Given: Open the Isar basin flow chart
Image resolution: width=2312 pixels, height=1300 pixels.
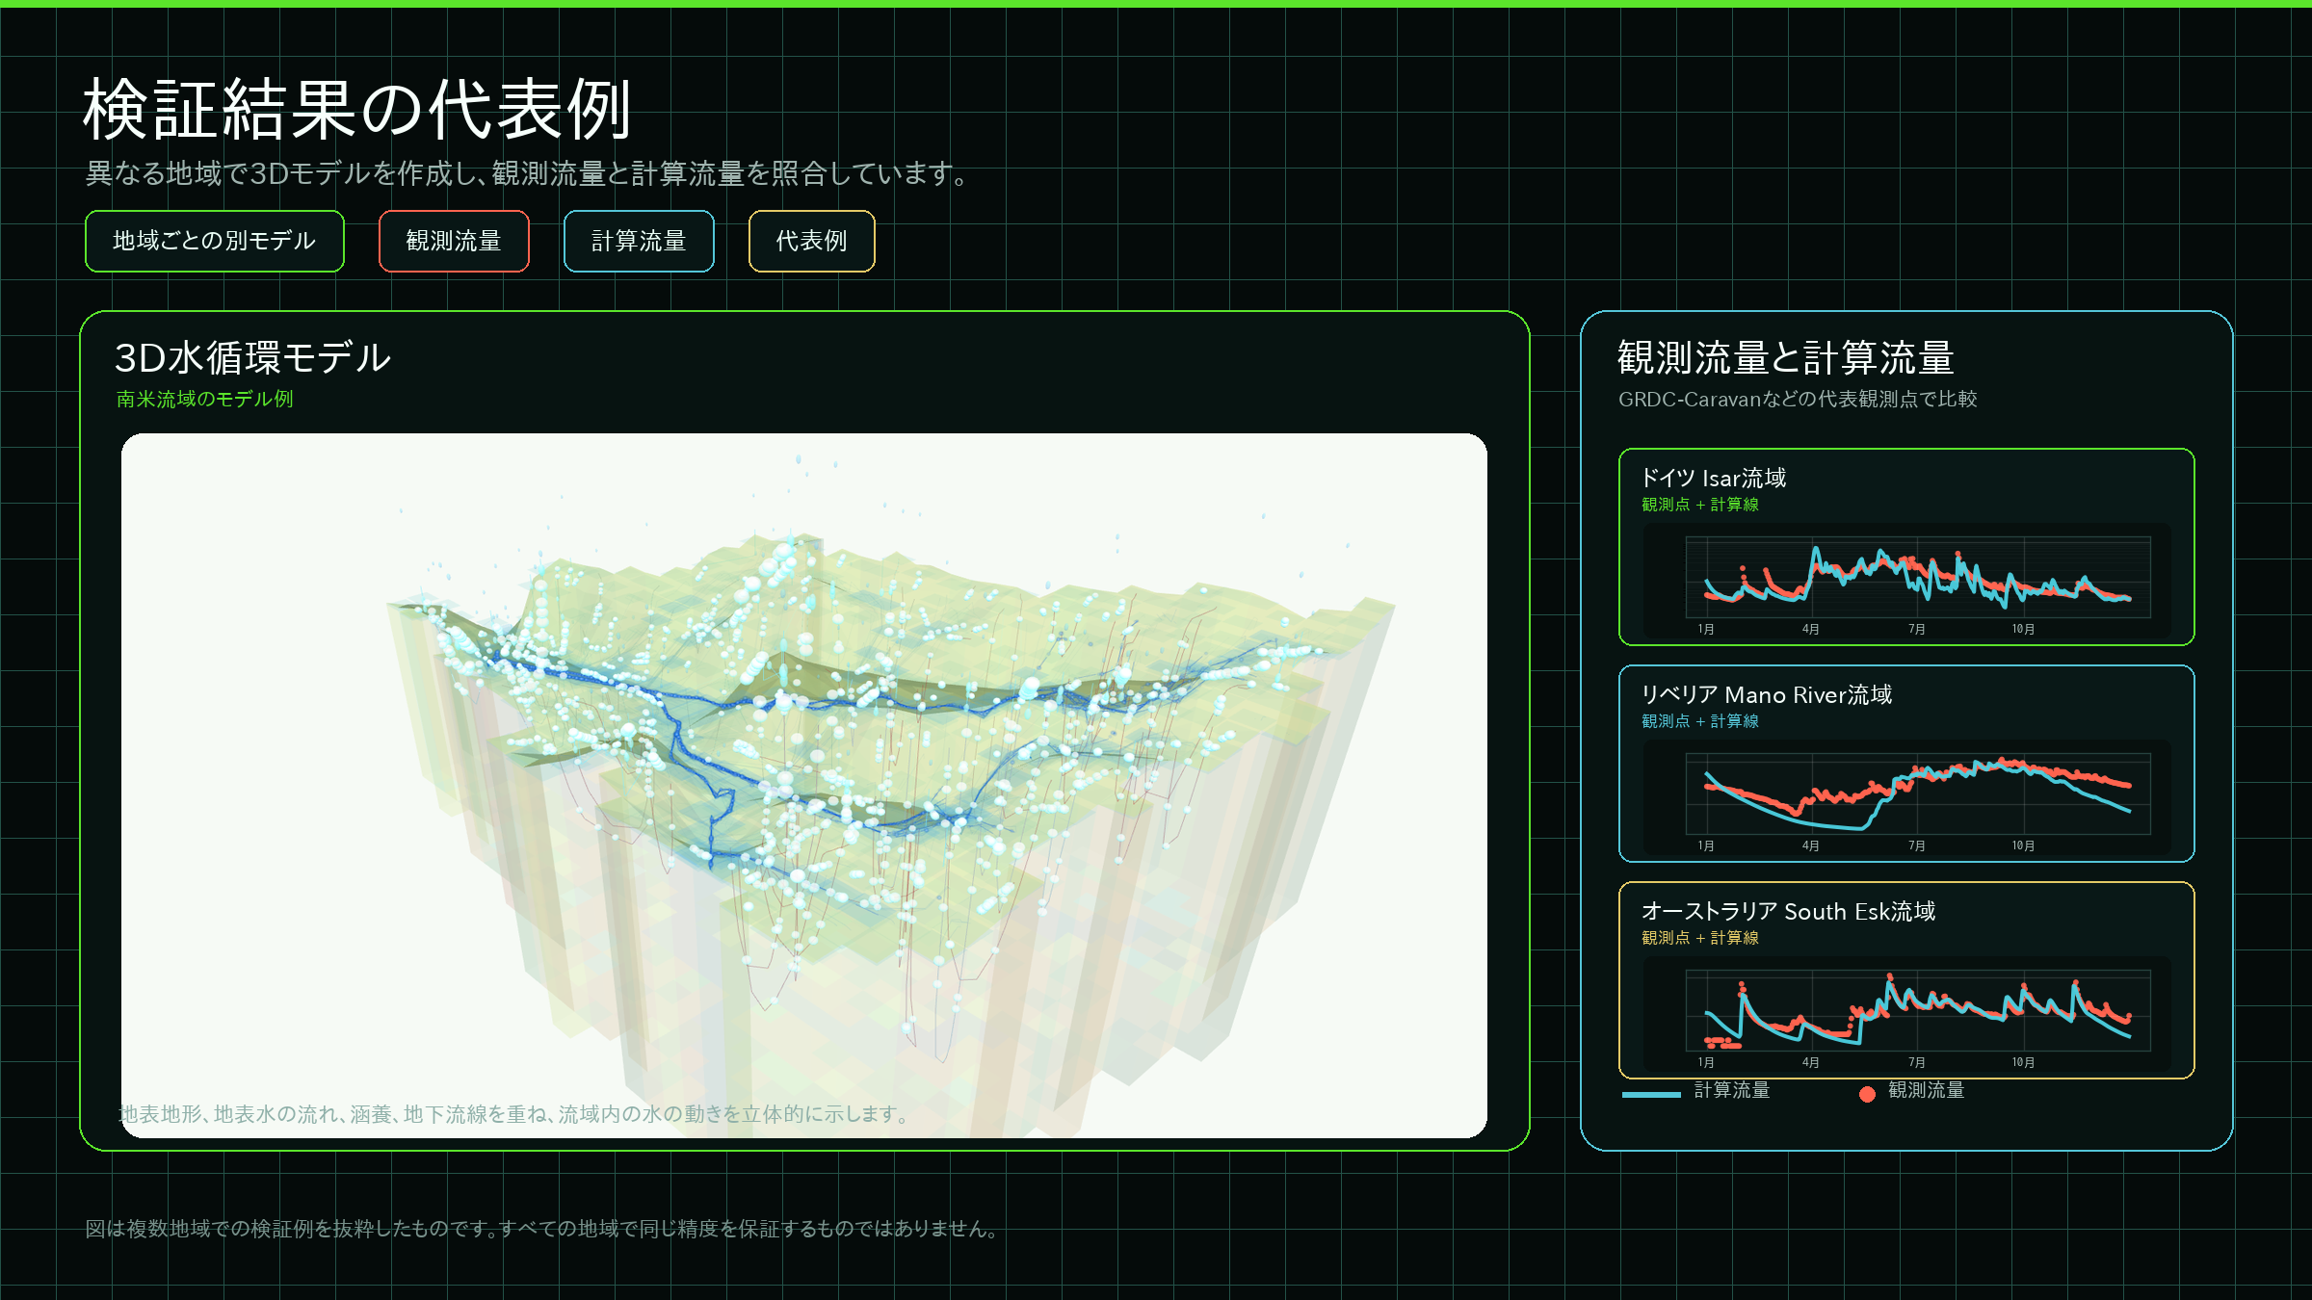Looking at the screenshot, I should [1906, 583].
